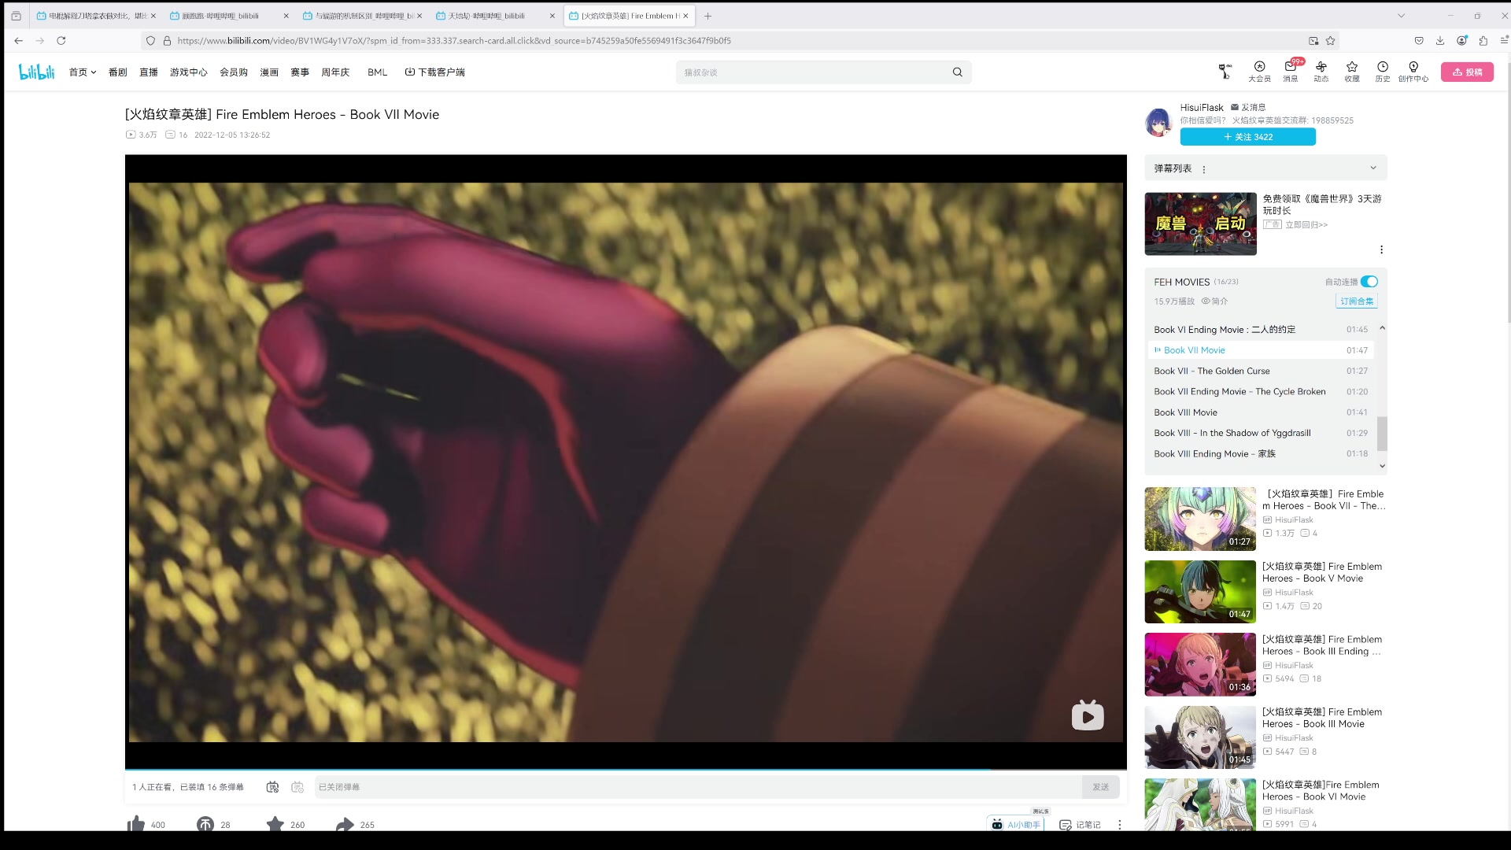
Task: Click 发送 danmaku send button
Action: tap(1100, 787)
